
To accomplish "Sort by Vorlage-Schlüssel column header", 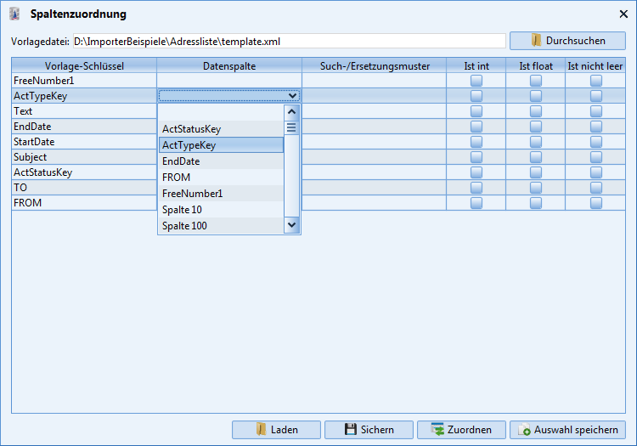I will pyautogui.click(x=84, y=65).
